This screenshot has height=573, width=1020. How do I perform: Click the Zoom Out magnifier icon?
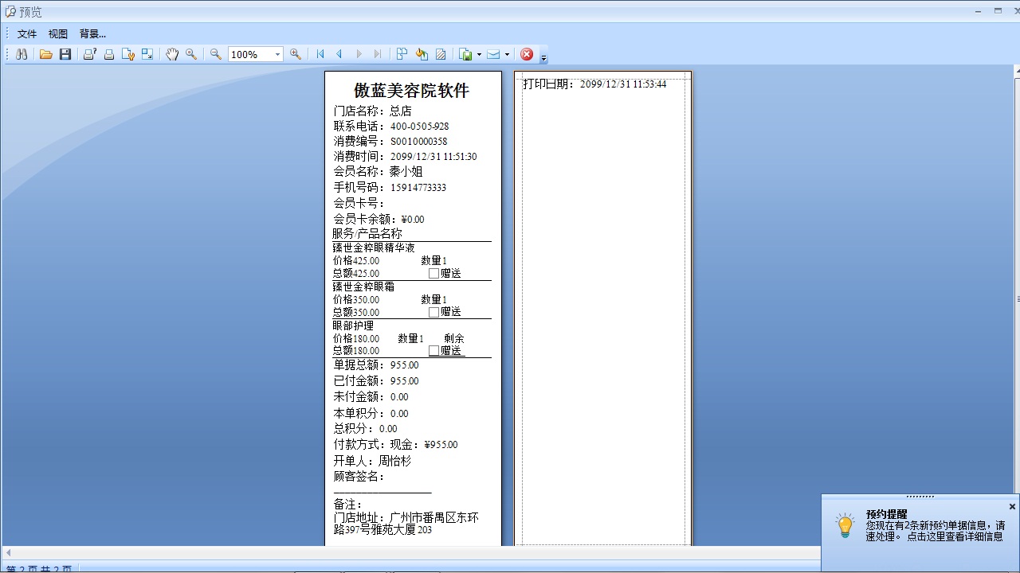pyautogui.click(x=216, y=54)
